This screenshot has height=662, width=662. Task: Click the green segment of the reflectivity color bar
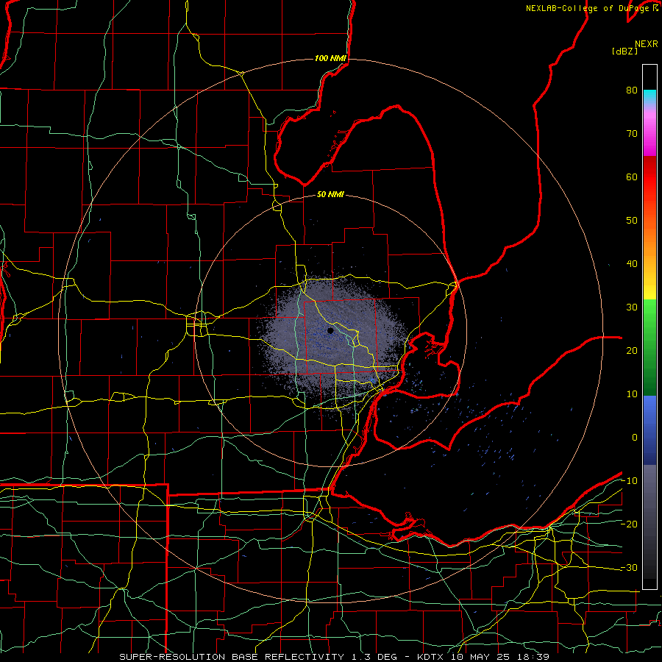pos(649,347)
